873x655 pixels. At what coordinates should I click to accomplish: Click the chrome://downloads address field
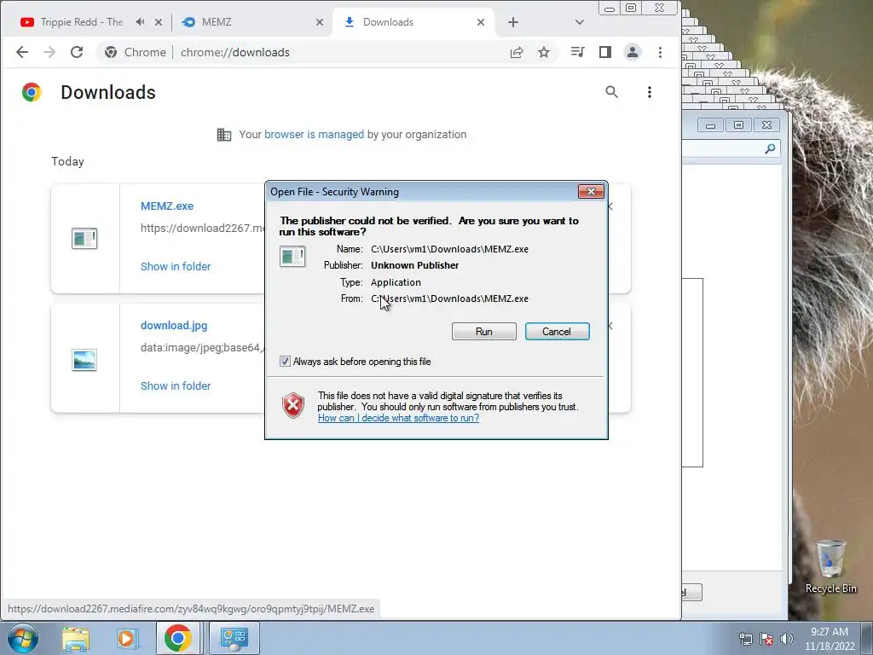(235, 52)
